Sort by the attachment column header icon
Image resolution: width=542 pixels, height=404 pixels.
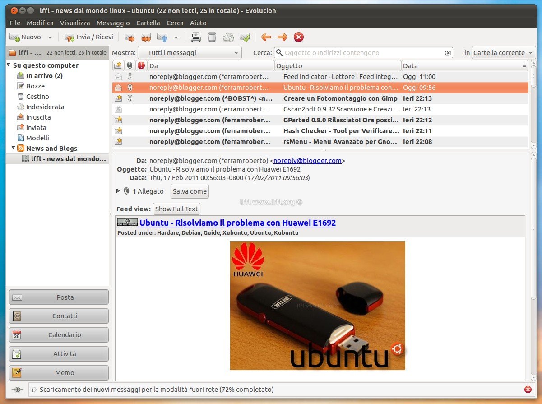130,66
